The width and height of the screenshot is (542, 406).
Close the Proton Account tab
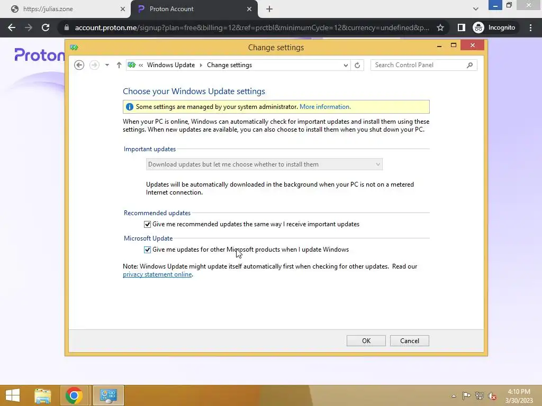(249, 9)
